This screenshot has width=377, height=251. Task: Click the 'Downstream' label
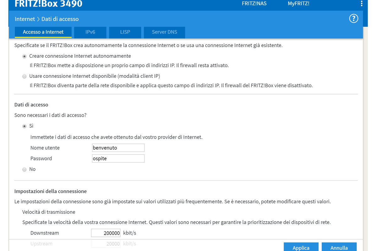click(45, 233)
